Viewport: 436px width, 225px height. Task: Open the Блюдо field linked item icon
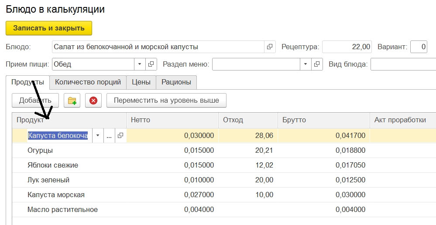point(270,47)
